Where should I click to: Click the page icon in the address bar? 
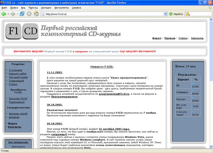43,14
